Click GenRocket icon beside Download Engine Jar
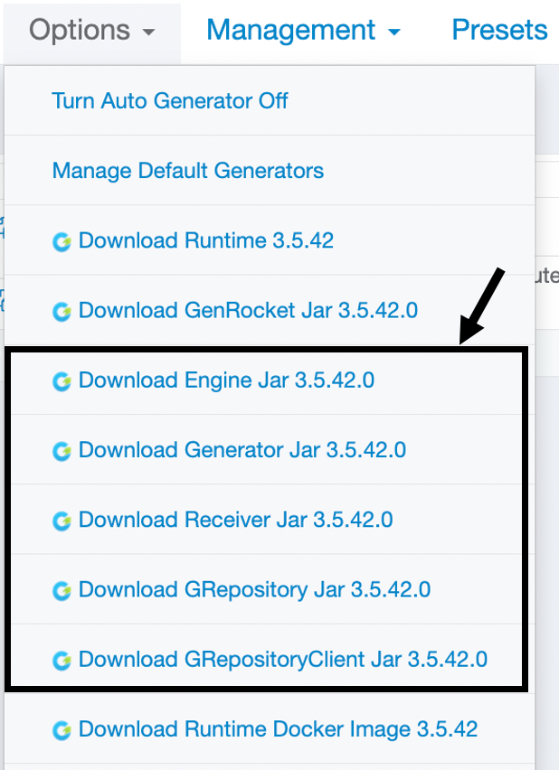The image size is (559, 770). tap(62, 381)
